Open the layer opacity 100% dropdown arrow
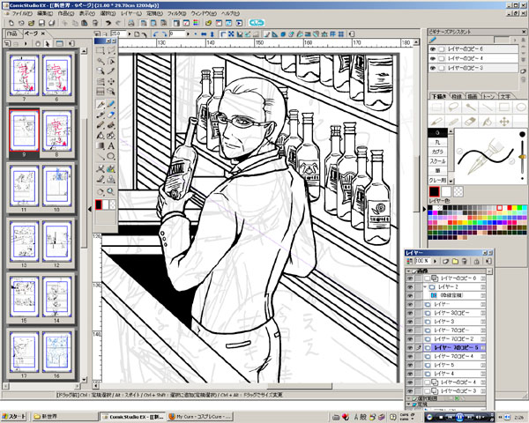 point(435,262)
